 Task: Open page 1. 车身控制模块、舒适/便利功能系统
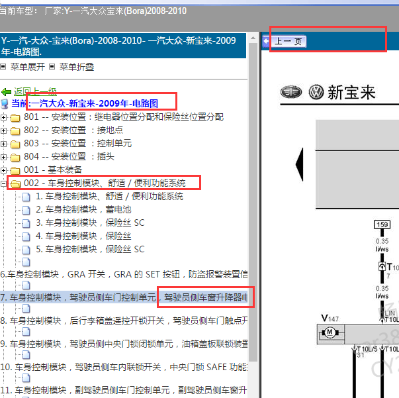[109, 196]
